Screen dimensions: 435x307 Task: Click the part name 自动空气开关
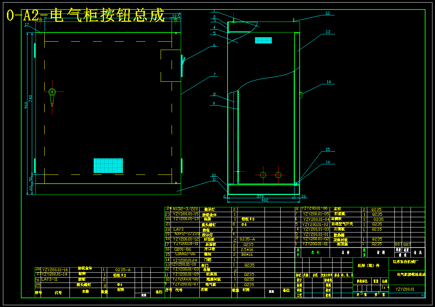pyautogui.click(x=342, y=224)
